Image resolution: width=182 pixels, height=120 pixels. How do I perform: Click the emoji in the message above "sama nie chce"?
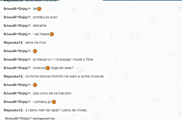tap(52, 34)
